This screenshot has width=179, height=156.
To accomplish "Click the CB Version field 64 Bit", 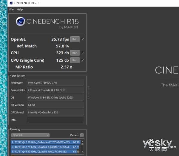I will [55, 105].
